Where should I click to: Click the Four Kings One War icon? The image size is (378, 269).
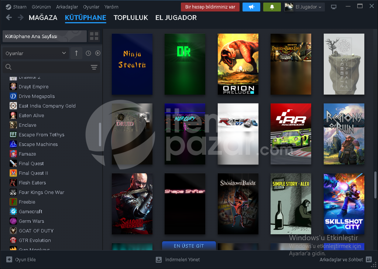(13, 192)
